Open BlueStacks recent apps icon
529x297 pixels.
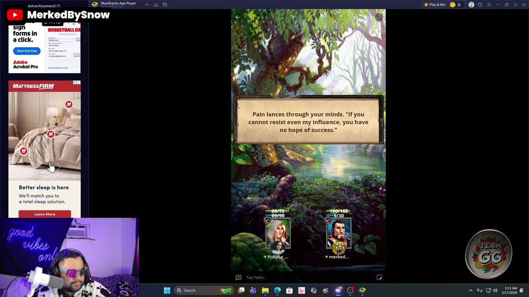coord(164,5)
